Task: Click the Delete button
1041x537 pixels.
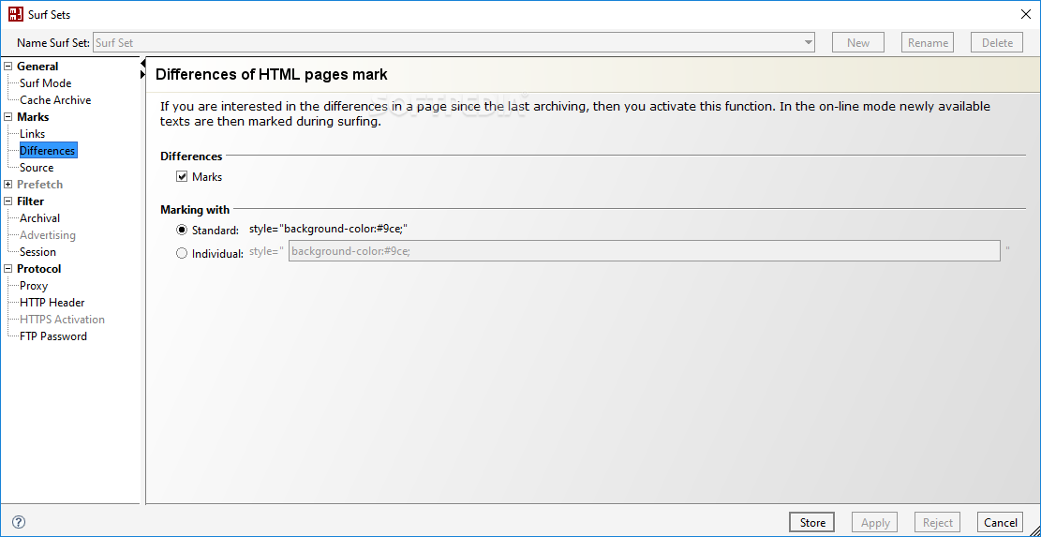Action: coord(997,42)
